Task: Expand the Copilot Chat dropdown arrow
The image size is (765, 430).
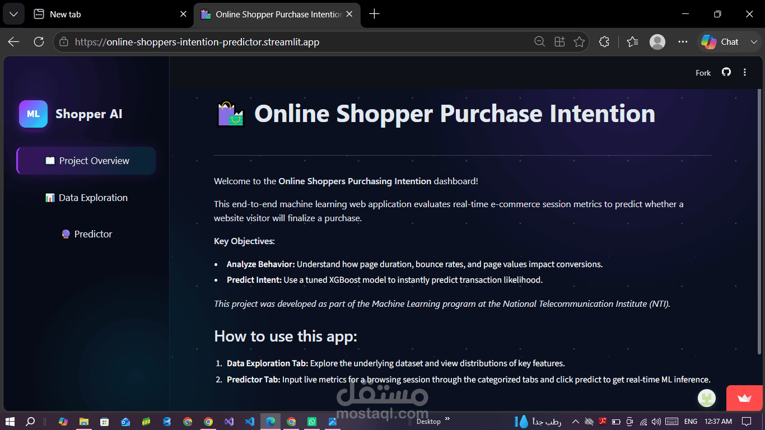Action: (753, 42)
